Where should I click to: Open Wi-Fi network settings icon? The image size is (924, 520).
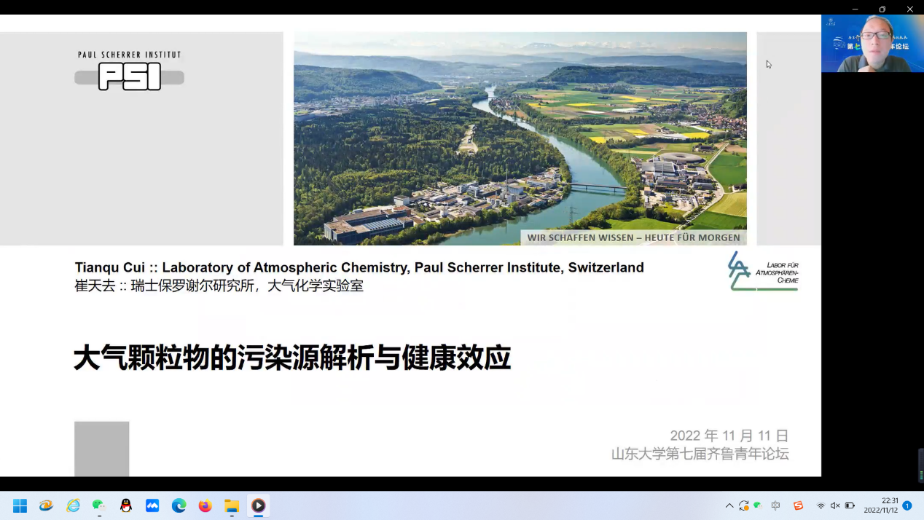tap(821, 505)
